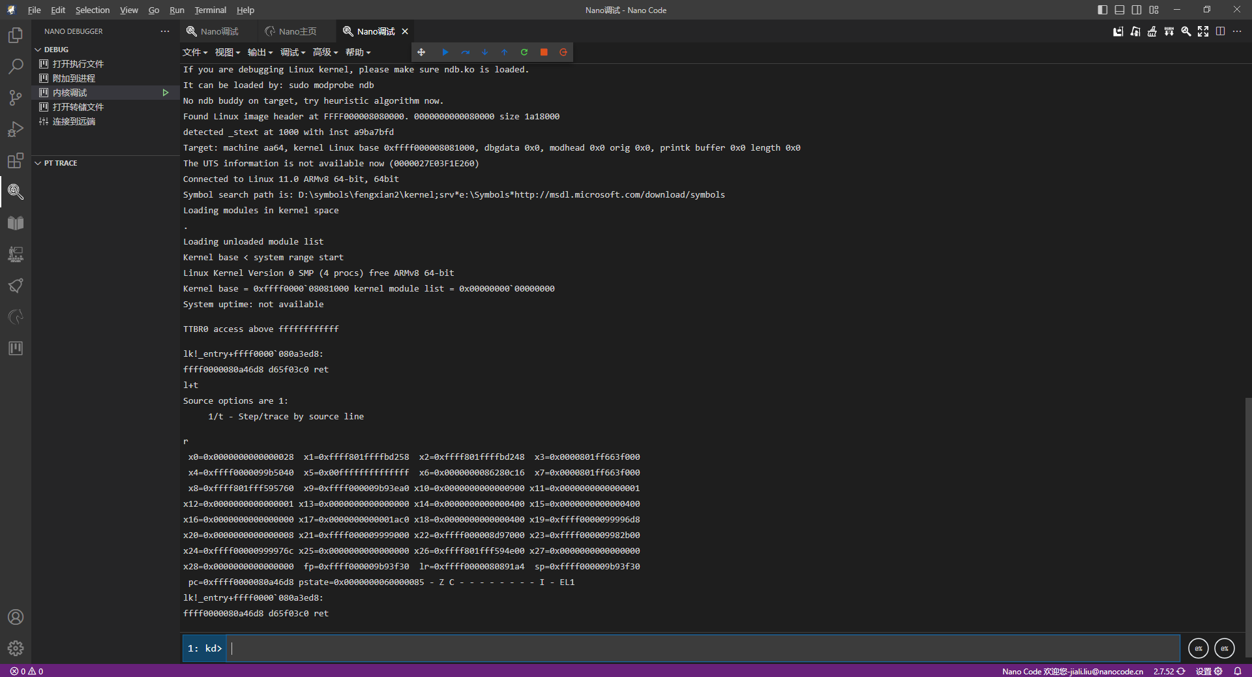Screen dimensions: 1252x677
Task: Open the 调试 dropdown menu
Action: [x=293, y=52]
